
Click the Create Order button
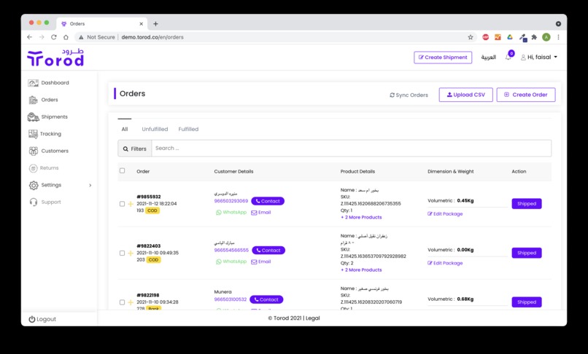(x=526, y=95)
